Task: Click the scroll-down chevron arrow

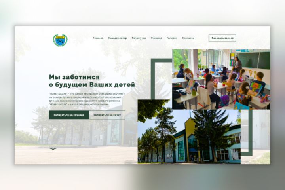Action: coord(53,149)
